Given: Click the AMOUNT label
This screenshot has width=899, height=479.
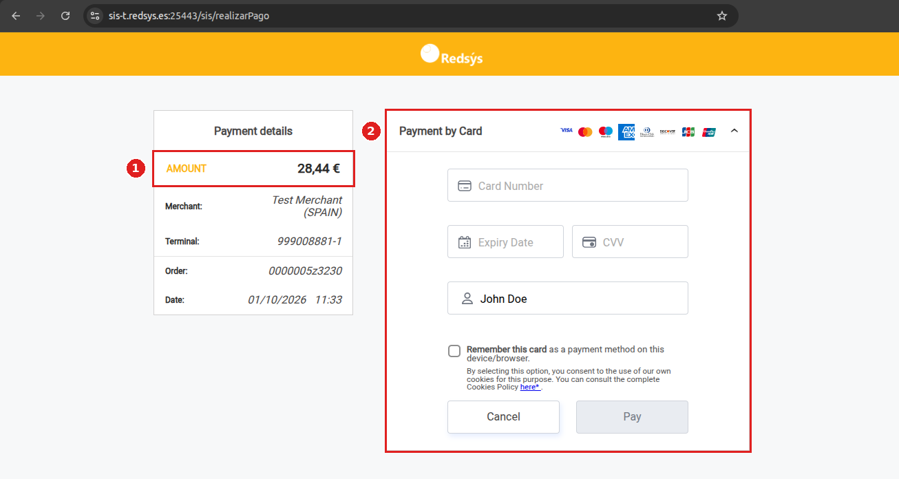Looking at the screenshot, I should [187, 169].
